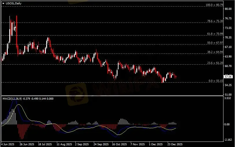Select the 18 Jul 2025 date marker

(45, 144)
